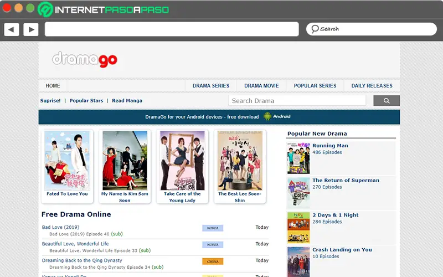443x277 pixels.
Task: Click the browser Search box
Action: pyautogui.click(x=371, y=29)
